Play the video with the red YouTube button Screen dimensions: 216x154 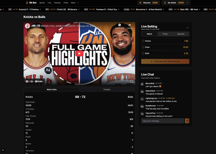pyautogui.click(x=79, y=53)
